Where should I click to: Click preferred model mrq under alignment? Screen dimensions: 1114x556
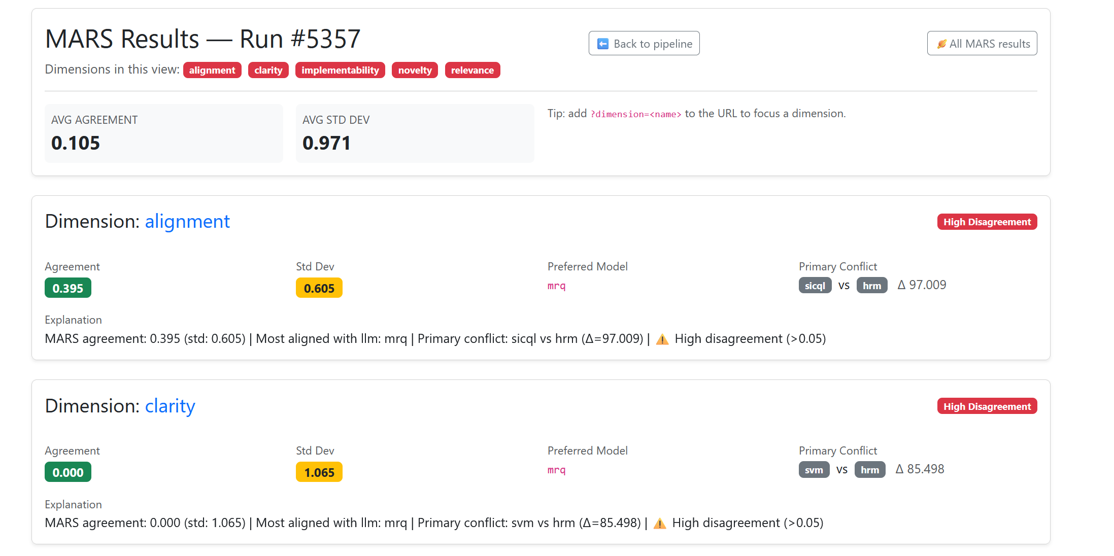(x=556, y=286)
